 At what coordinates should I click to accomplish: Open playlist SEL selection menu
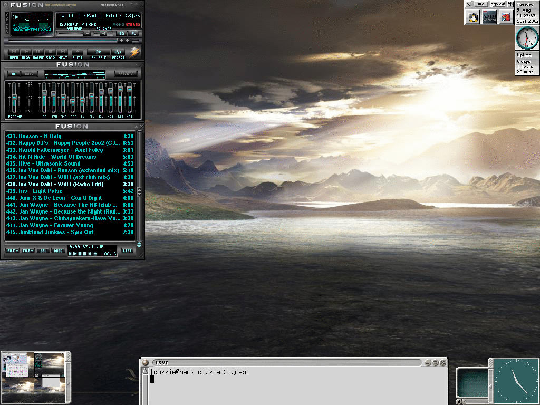pyautogui.click(x=43, y=250)
